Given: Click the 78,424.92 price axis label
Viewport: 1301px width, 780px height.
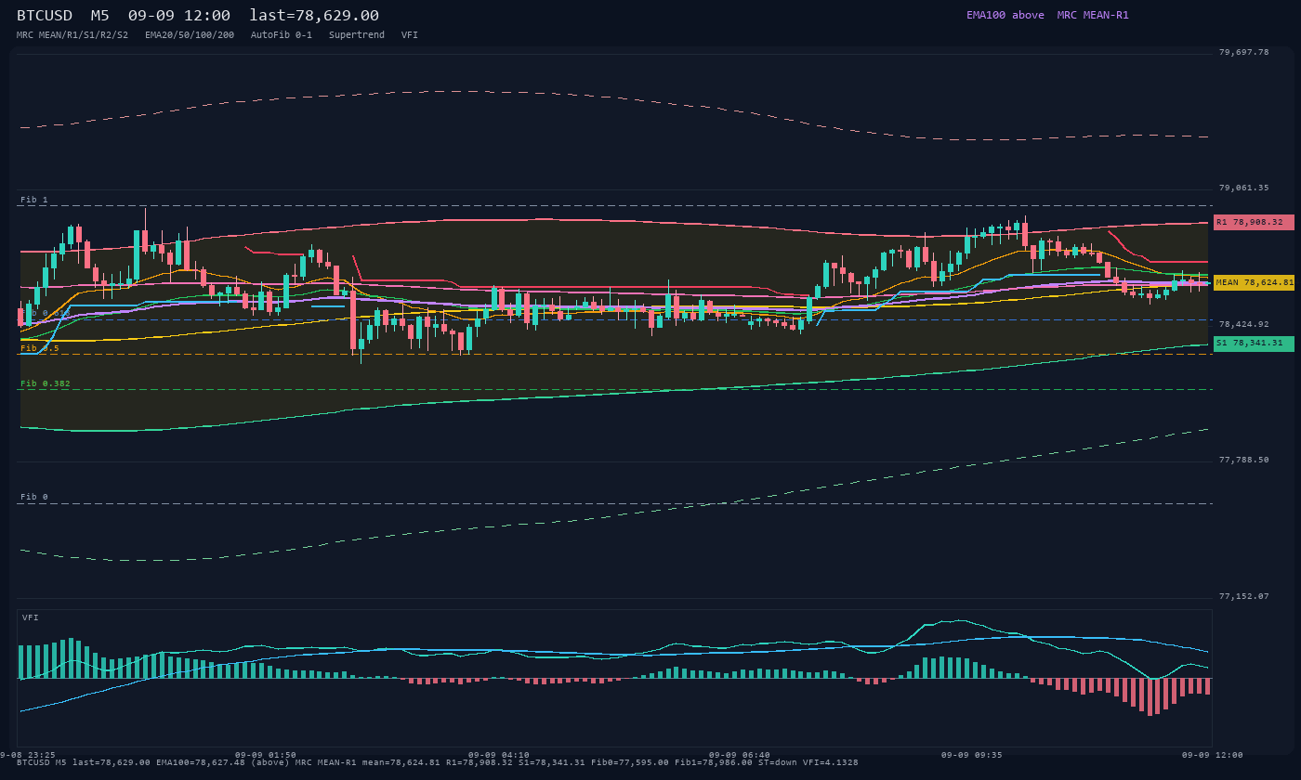Looking at the screenshot, I should click(1243, 324).
